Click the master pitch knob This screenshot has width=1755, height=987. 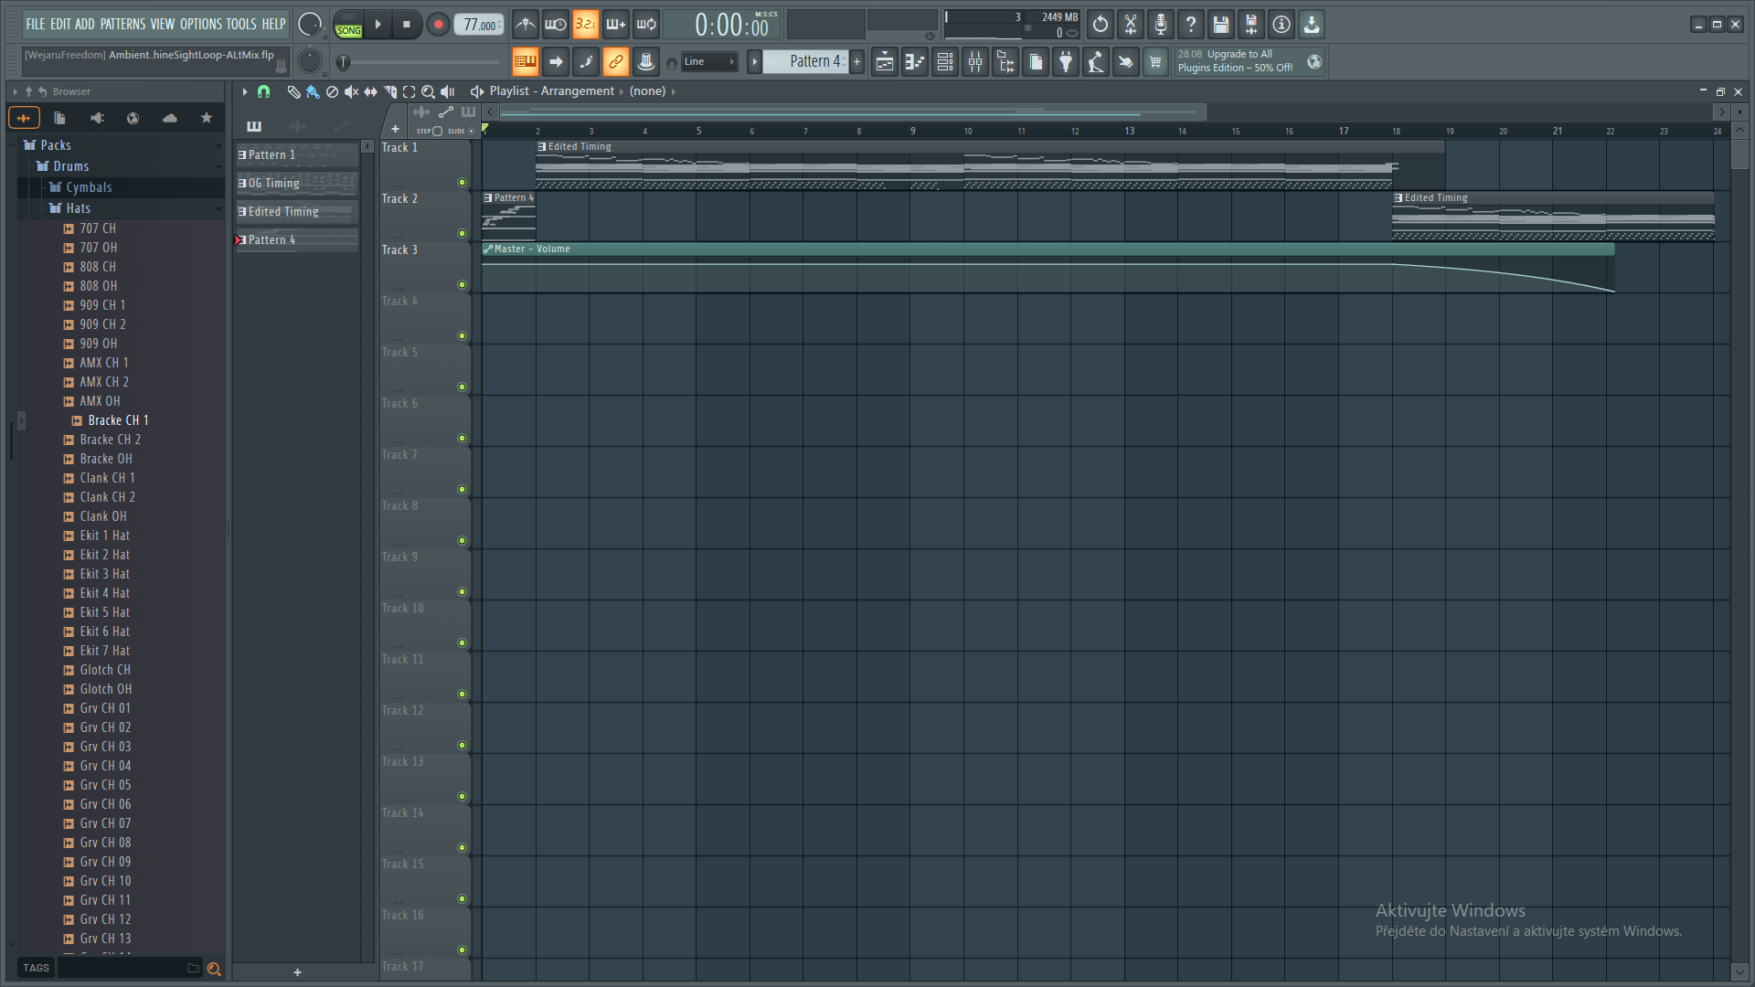310,61
